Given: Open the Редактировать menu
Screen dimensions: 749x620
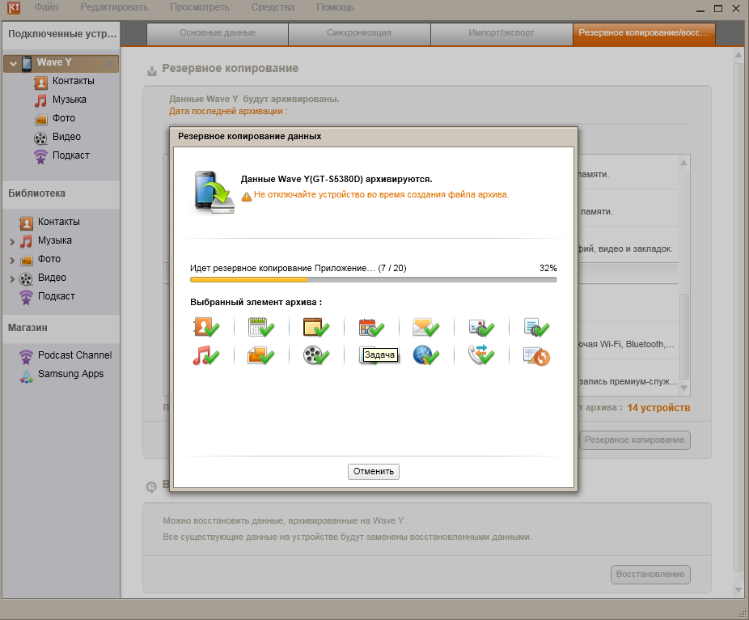Looking at the screenshot, I should click(114, 7).
